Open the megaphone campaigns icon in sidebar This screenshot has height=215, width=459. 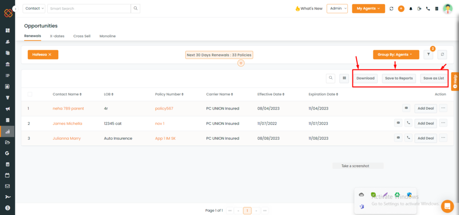8,109
